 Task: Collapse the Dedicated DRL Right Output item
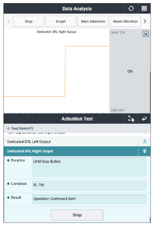144,151
